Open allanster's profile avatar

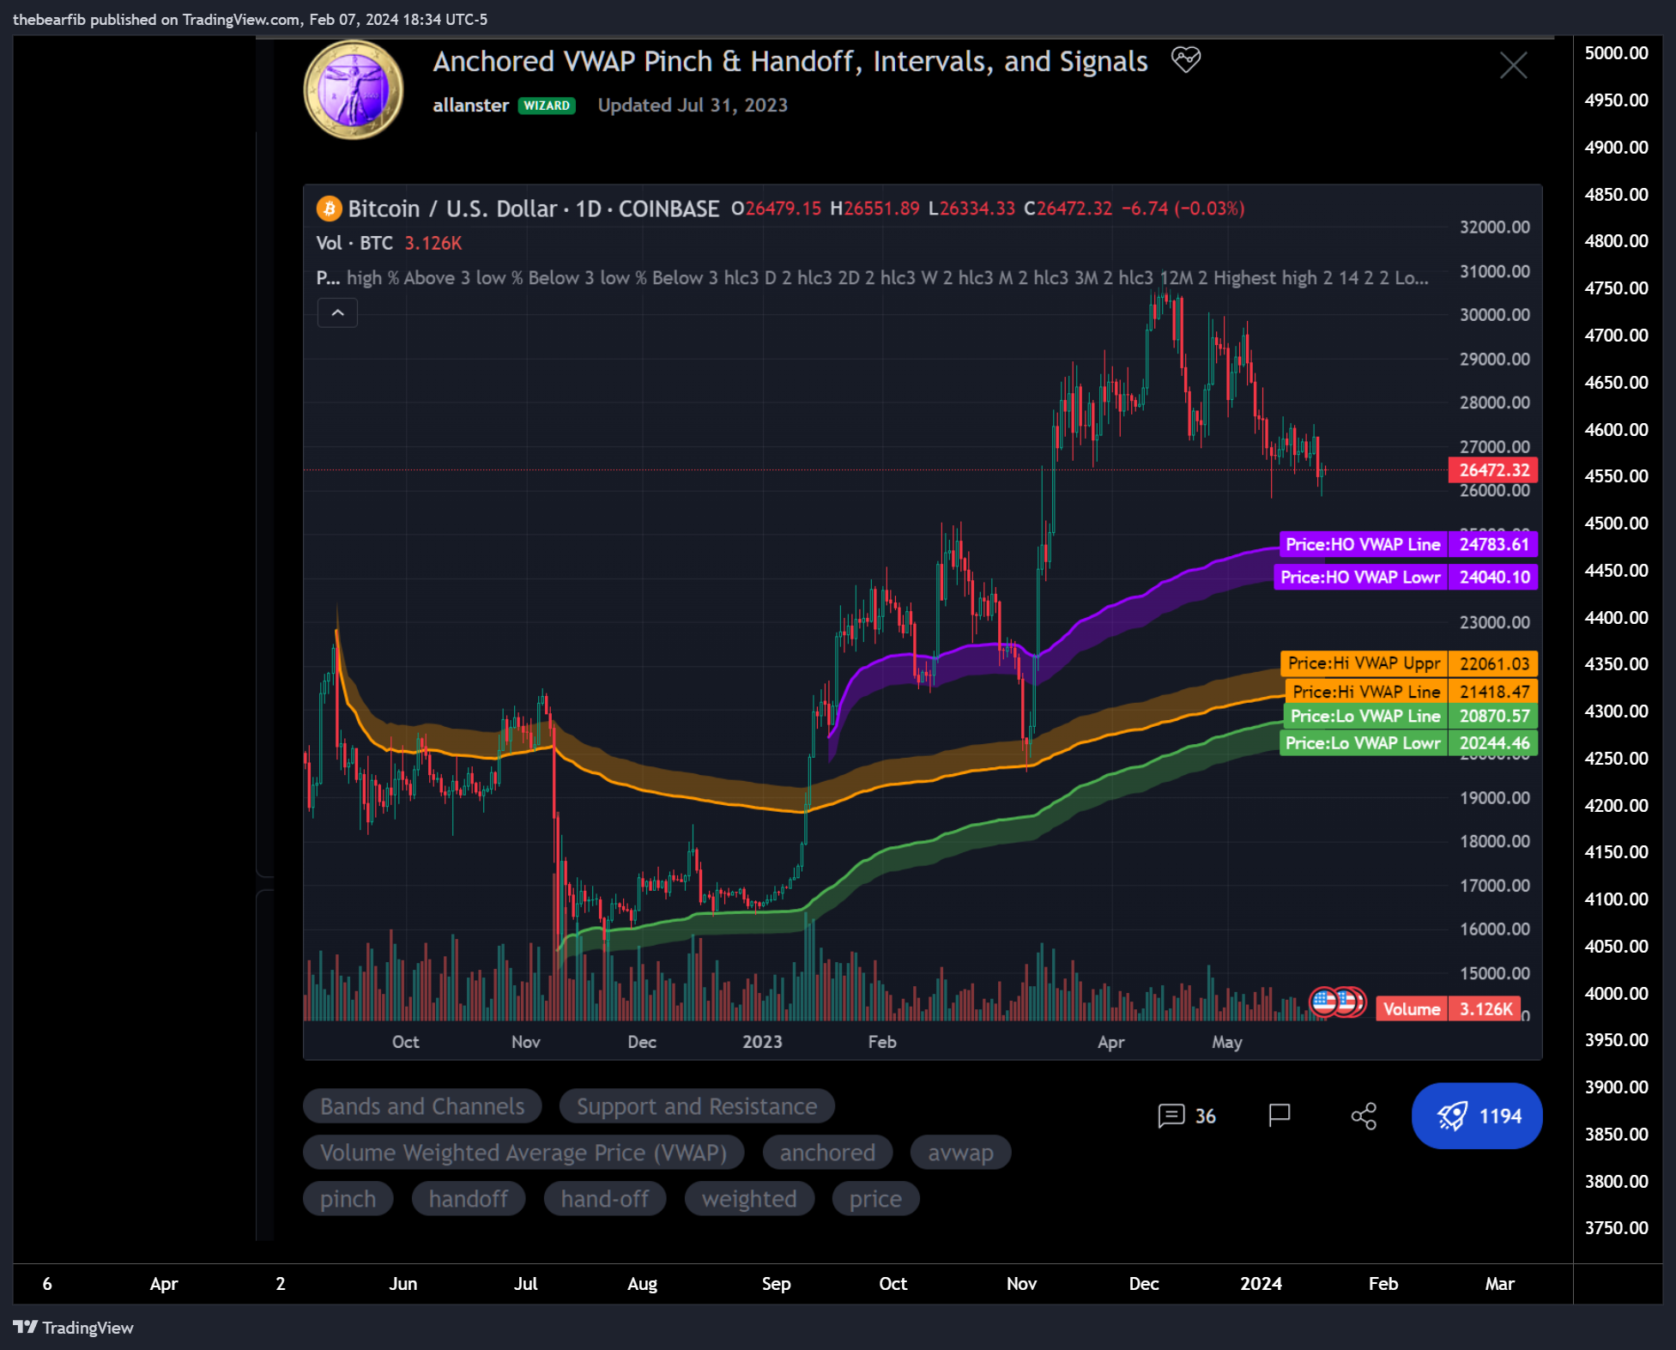(354, 90)
